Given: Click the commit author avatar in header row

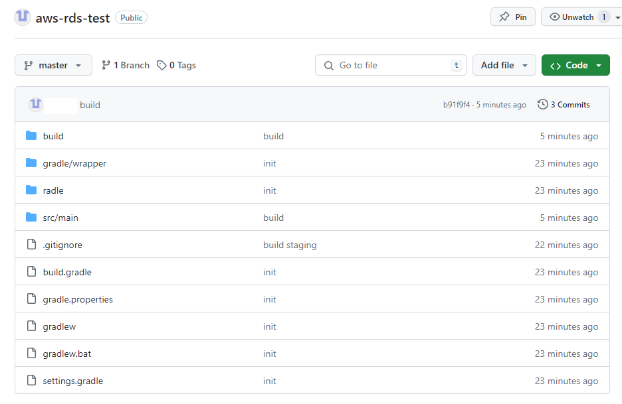Looking at the screenshot, I should (36, 105).
